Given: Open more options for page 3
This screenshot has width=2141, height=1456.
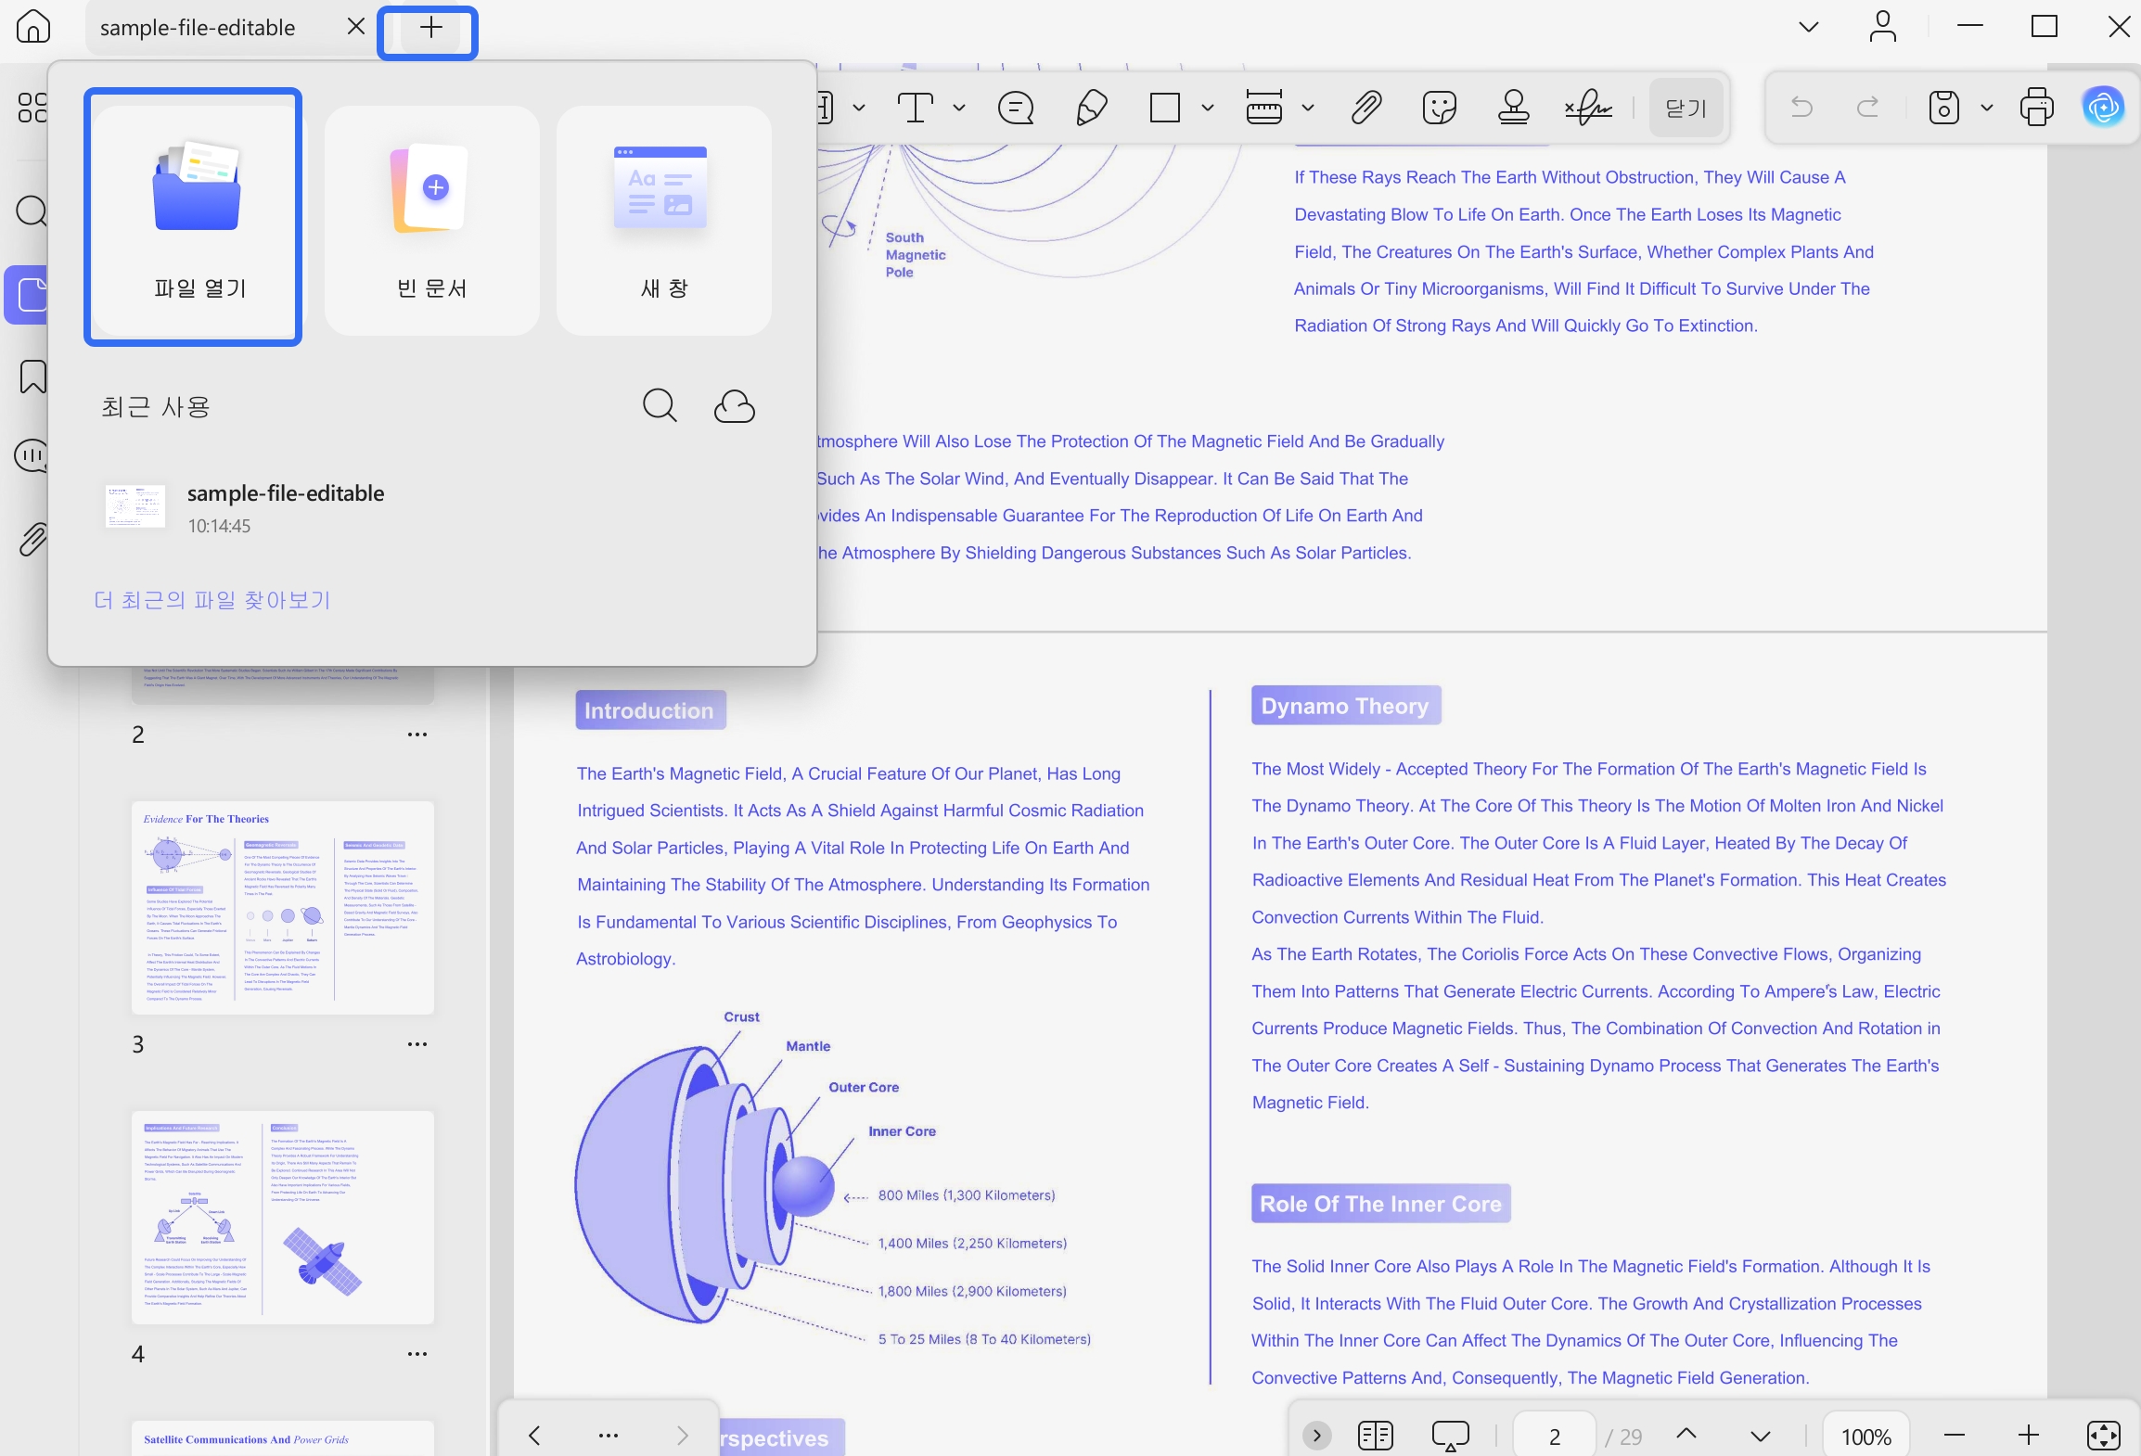Looking at the screenshot, I should 417,1044.
